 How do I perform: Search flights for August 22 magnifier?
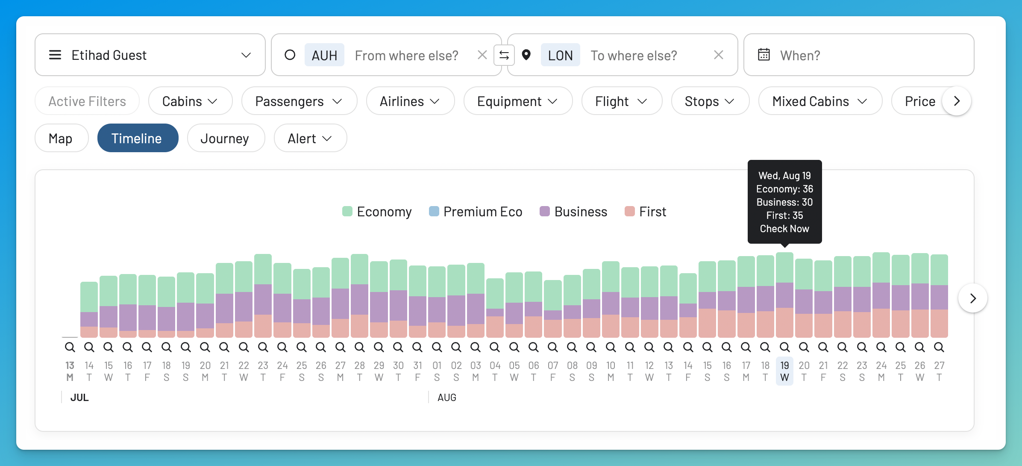coord(843,347)
